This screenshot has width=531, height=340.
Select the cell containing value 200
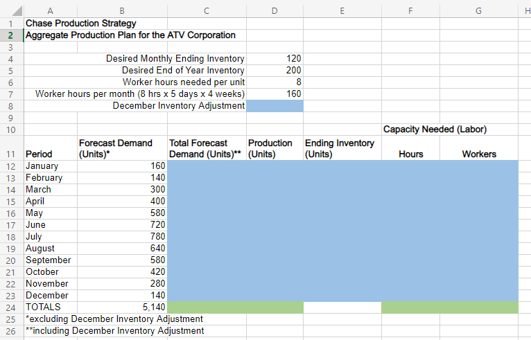coord(275,71)
